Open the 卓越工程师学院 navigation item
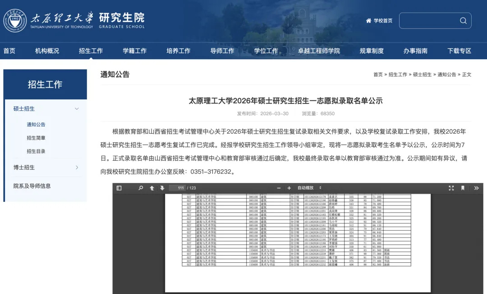This screenshot has width=487, height=294. (319, 51)
